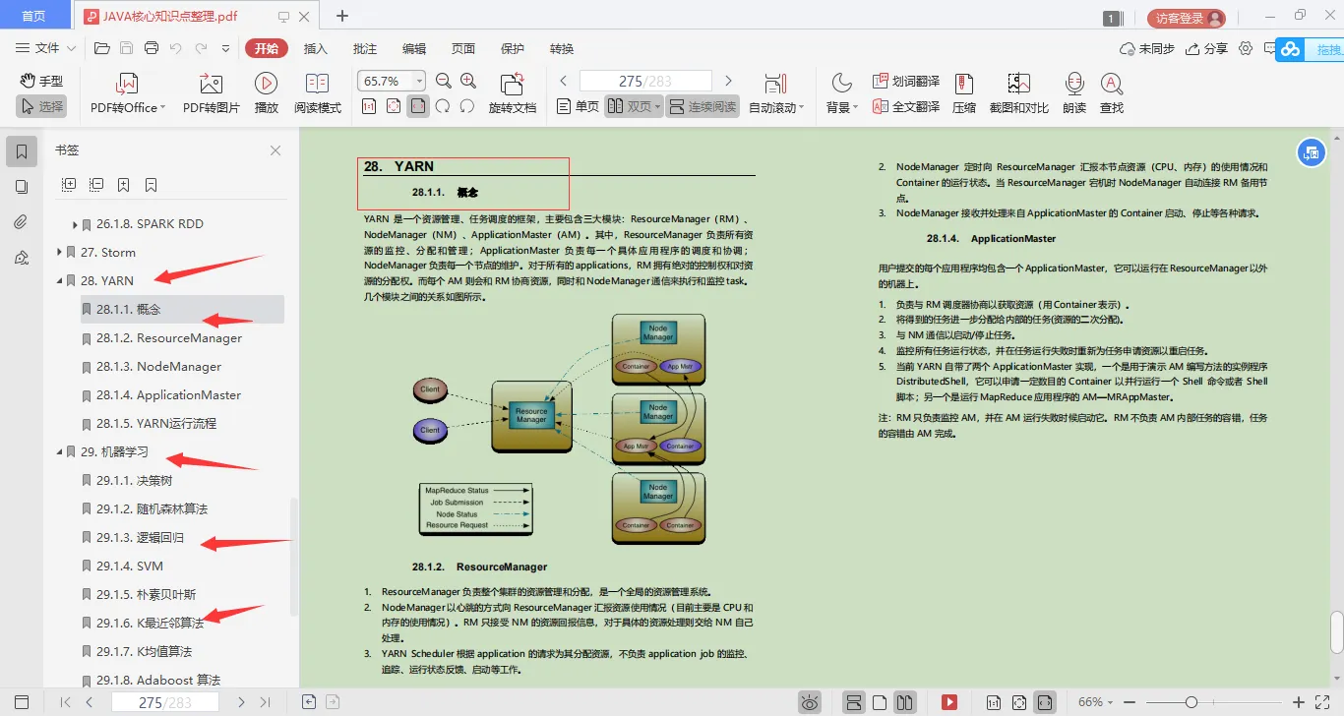
Task: Click the open file folder icon
Action: click(101, 48)
